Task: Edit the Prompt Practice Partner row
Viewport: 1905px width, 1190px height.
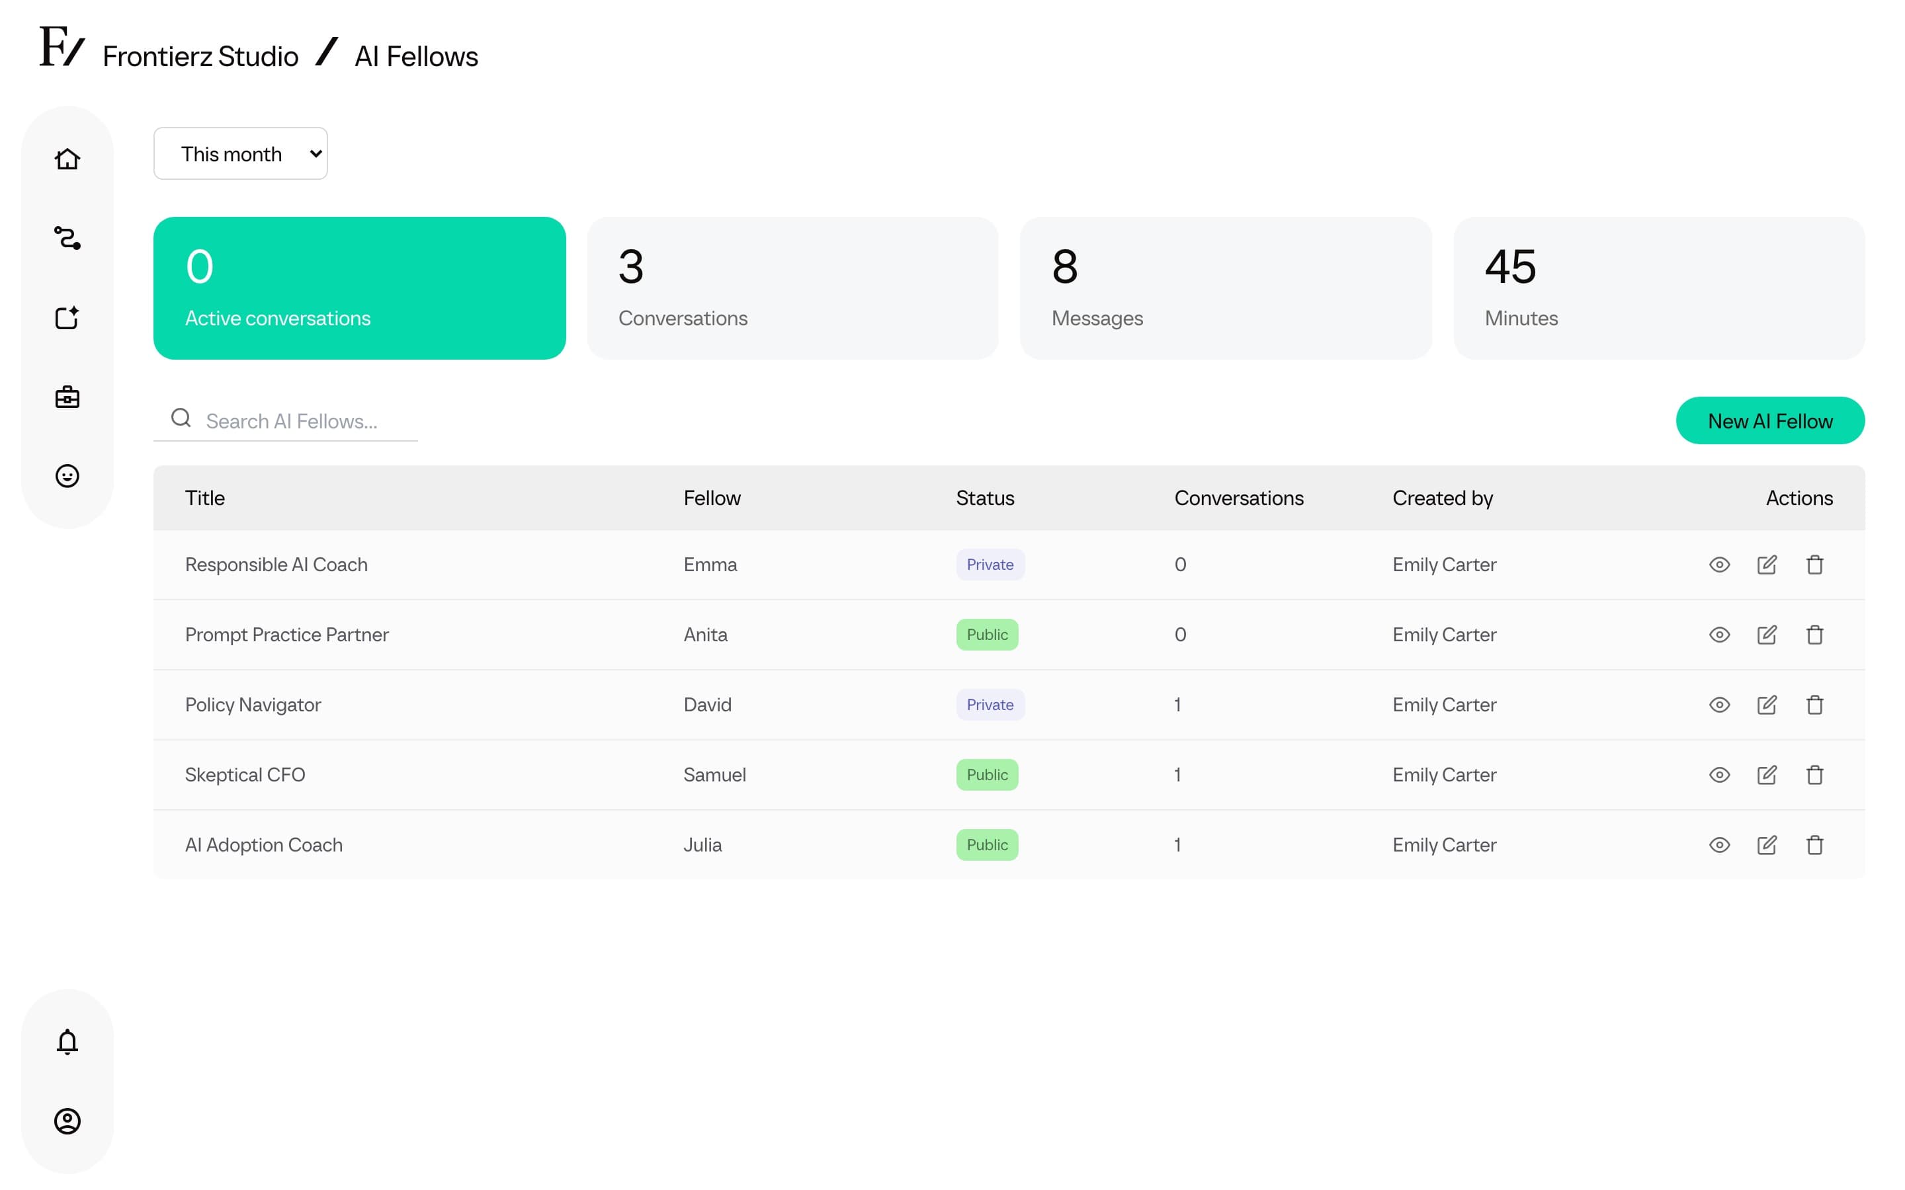Action: (1767, 635)
